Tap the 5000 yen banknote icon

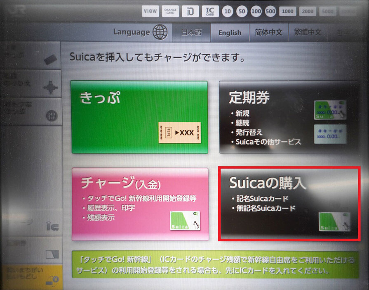pyautogui.click(x=328, y=11)
